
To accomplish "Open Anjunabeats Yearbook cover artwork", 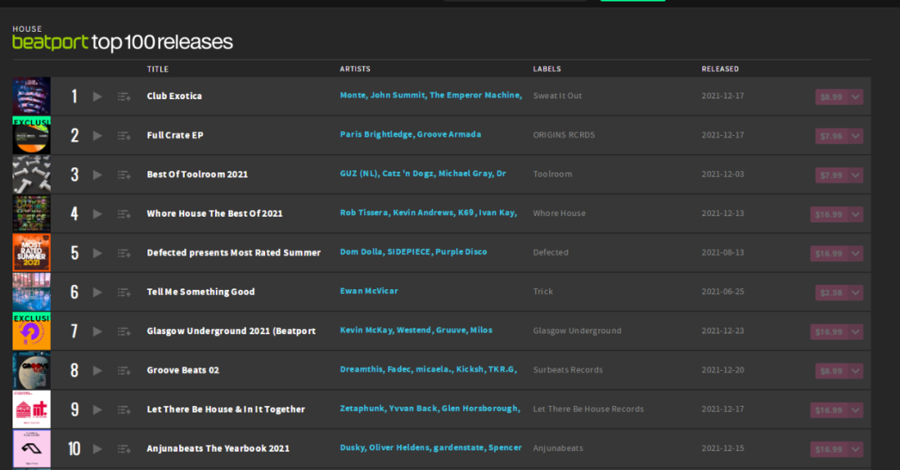I will pyautogui.click(x=32, y=448).
